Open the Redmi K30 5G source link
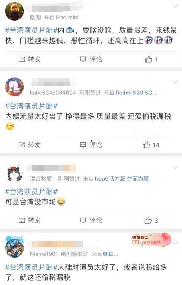 [136, 93]
